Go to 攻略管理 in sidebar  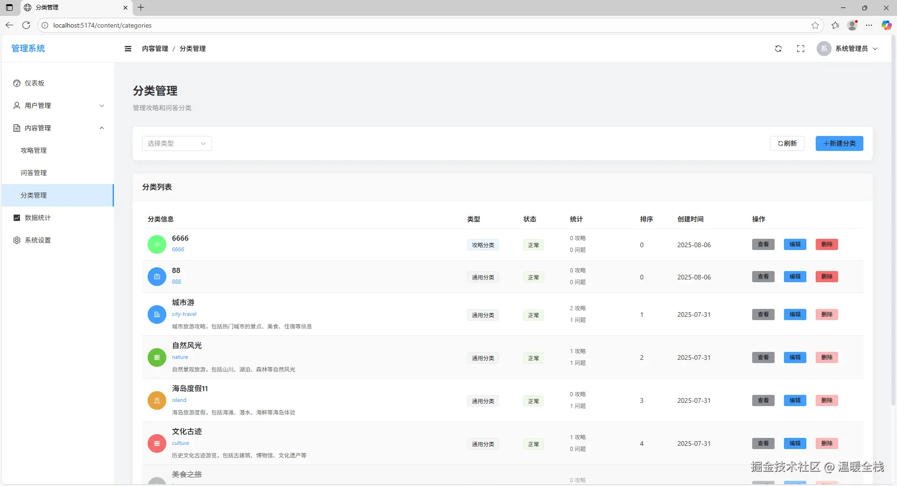tap(58, 150)
